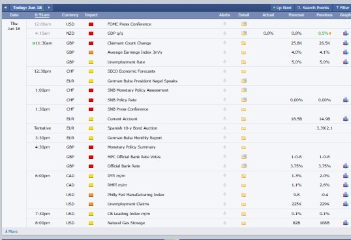Set alert bell for SNB Policy Rate
Viewport: 351px width, 240px height.
pyautogui.click(x=224, y=99)
